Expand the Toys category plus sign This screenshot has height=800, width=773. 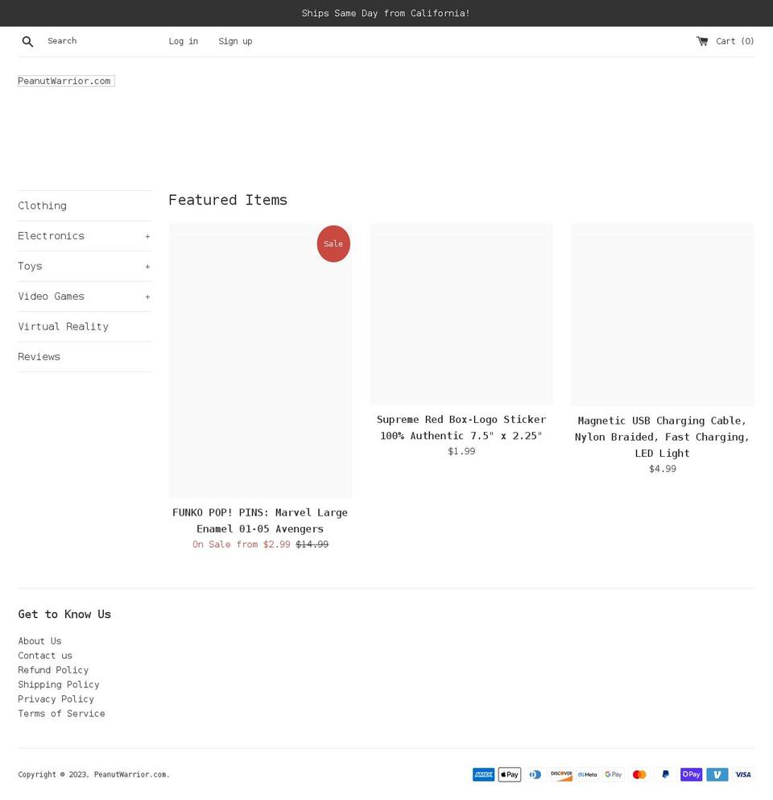click(x=147, y=267)
